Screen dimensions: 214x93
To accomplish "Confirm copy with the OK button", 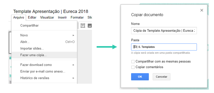I will [x=140, y=77].
